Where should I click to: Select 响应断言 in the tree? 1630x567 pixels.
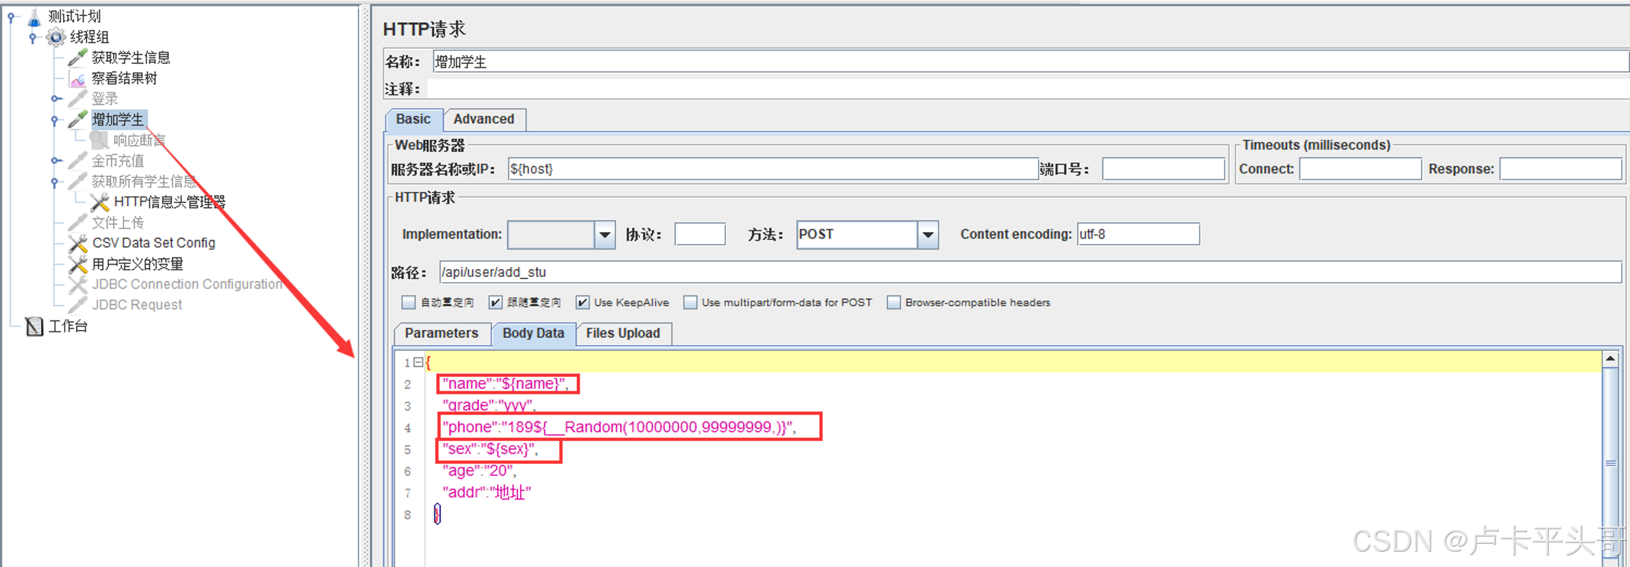pos(139,140)
